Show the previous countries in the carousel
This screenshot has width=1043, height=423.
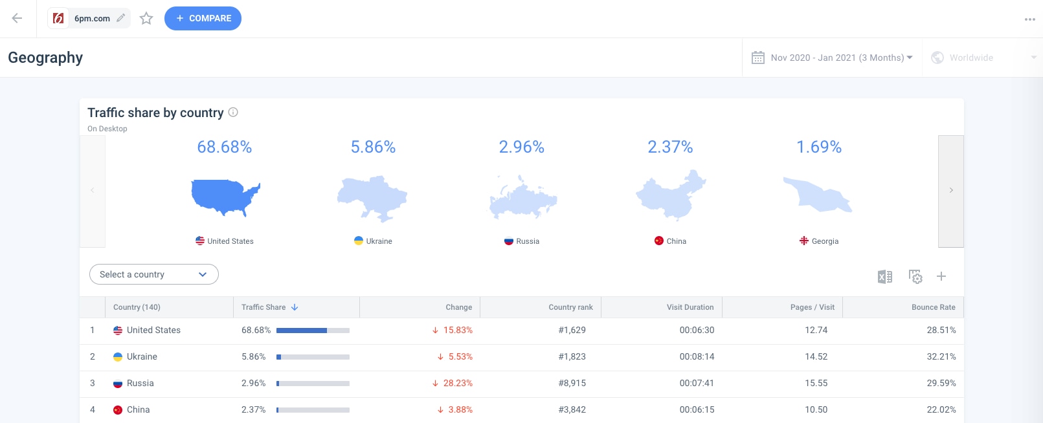93,191
